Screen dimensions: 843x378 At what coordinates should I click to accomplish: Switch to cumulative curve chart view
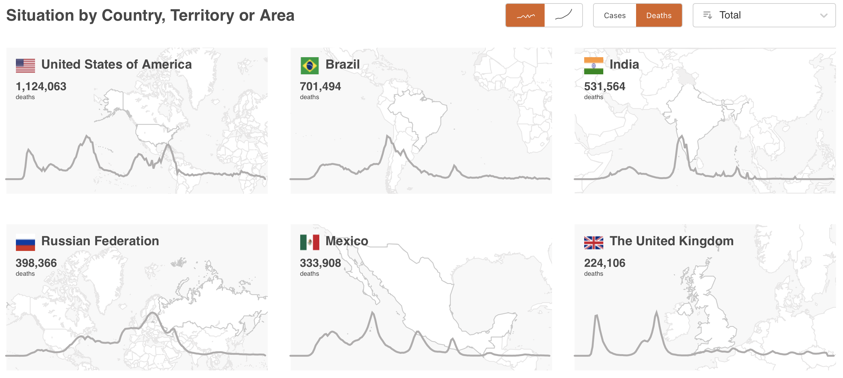[x=563, y=15]
